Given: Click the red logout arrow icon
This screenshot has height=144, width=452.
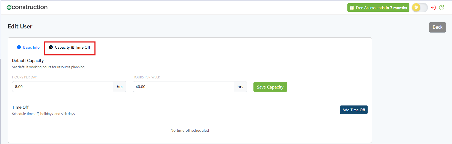Looking at the screenshot, I should click(433, 8).
